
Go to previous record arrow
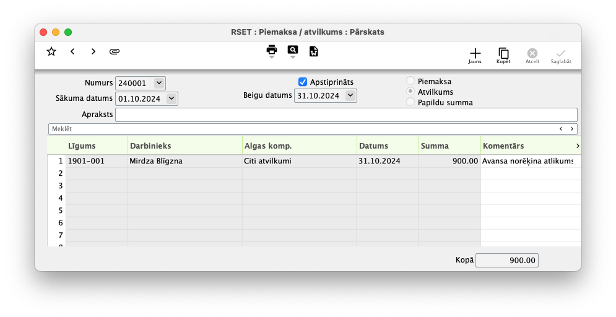point(72,51)
